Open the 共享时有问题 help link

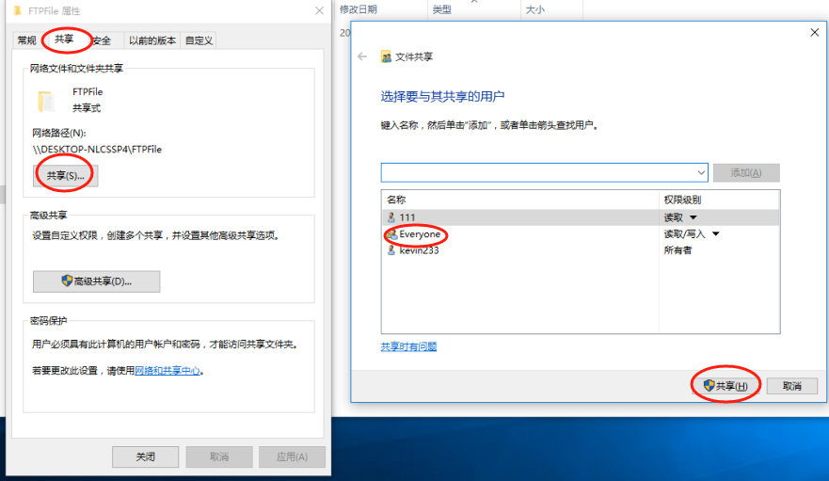(x=408, y=346)
